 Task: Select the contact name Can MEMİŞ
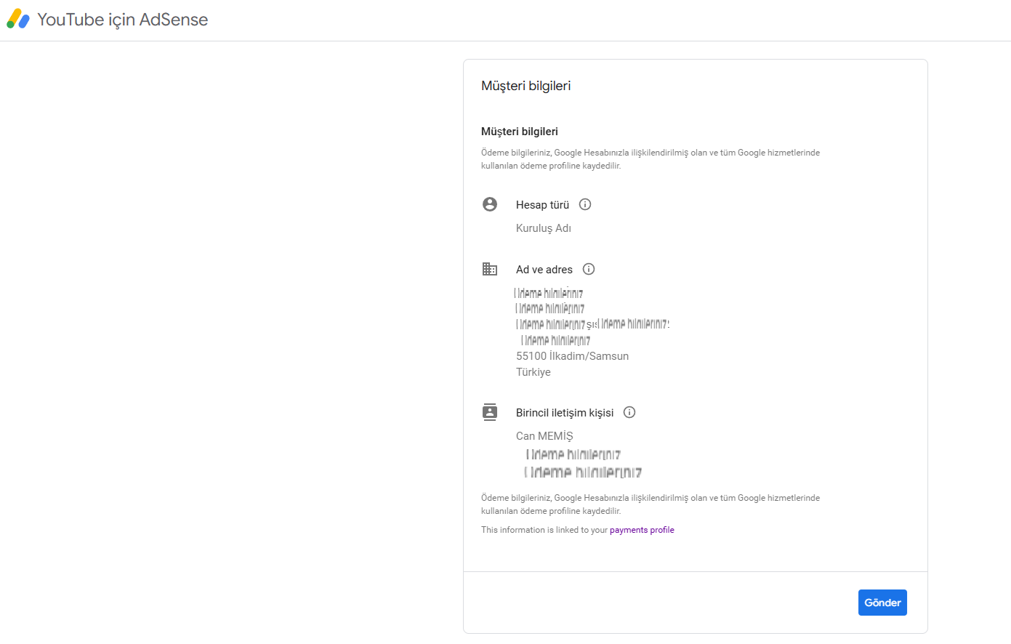(544, 436)
